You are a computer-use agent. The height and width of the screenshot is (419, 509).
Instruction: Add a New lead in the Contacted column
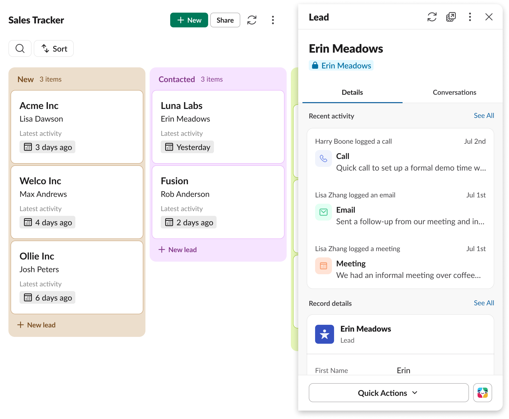point(178,250)
